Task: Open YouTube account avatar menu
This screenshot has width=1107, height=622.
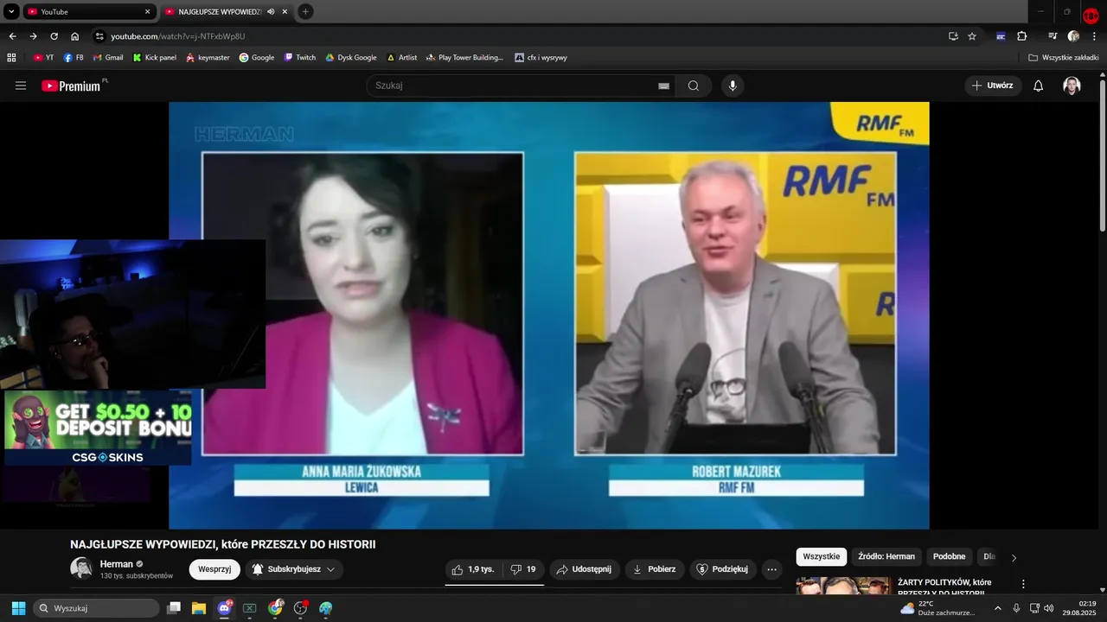Action: point(1072,86)
